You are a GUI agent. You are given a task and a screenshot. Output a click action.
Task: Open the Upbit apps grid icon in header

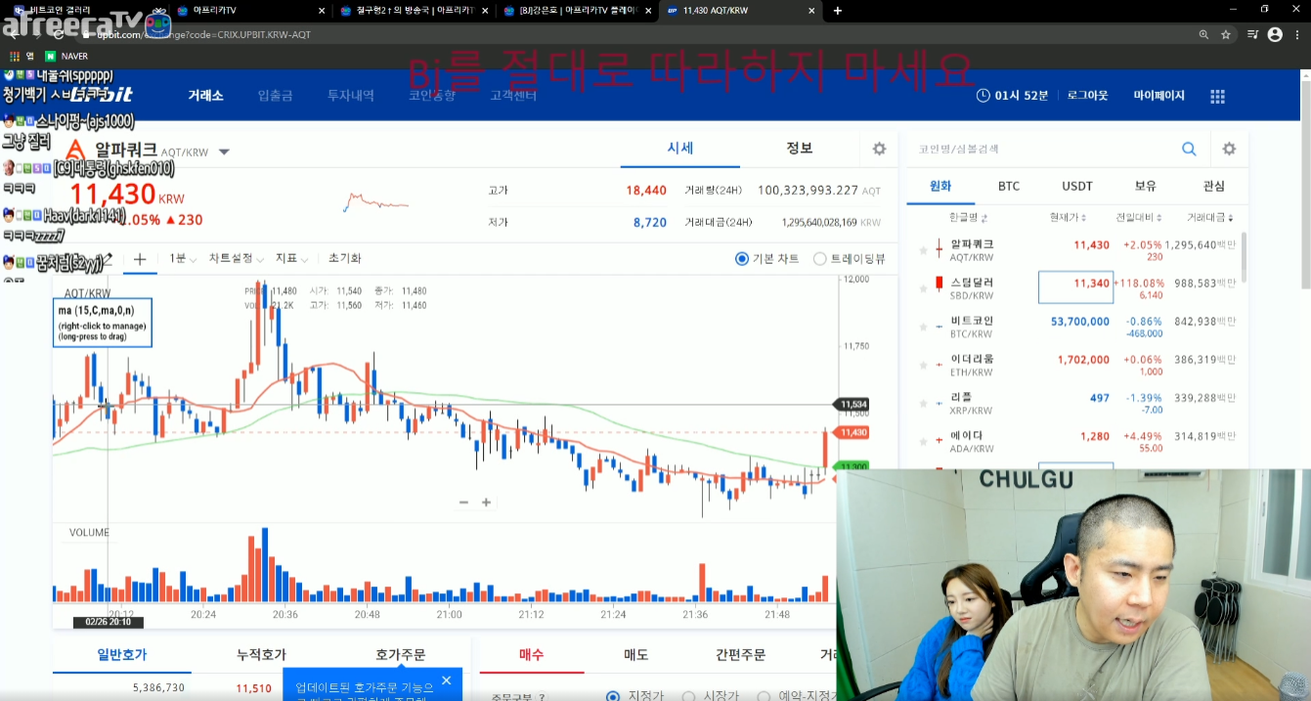click(1217, 96)
